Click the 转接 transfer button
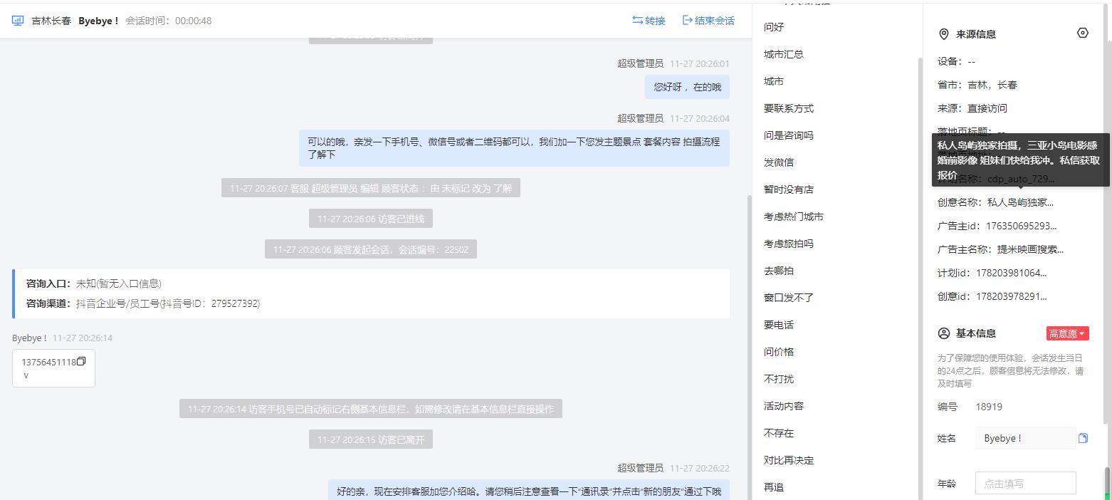 [x=649, y=21]
